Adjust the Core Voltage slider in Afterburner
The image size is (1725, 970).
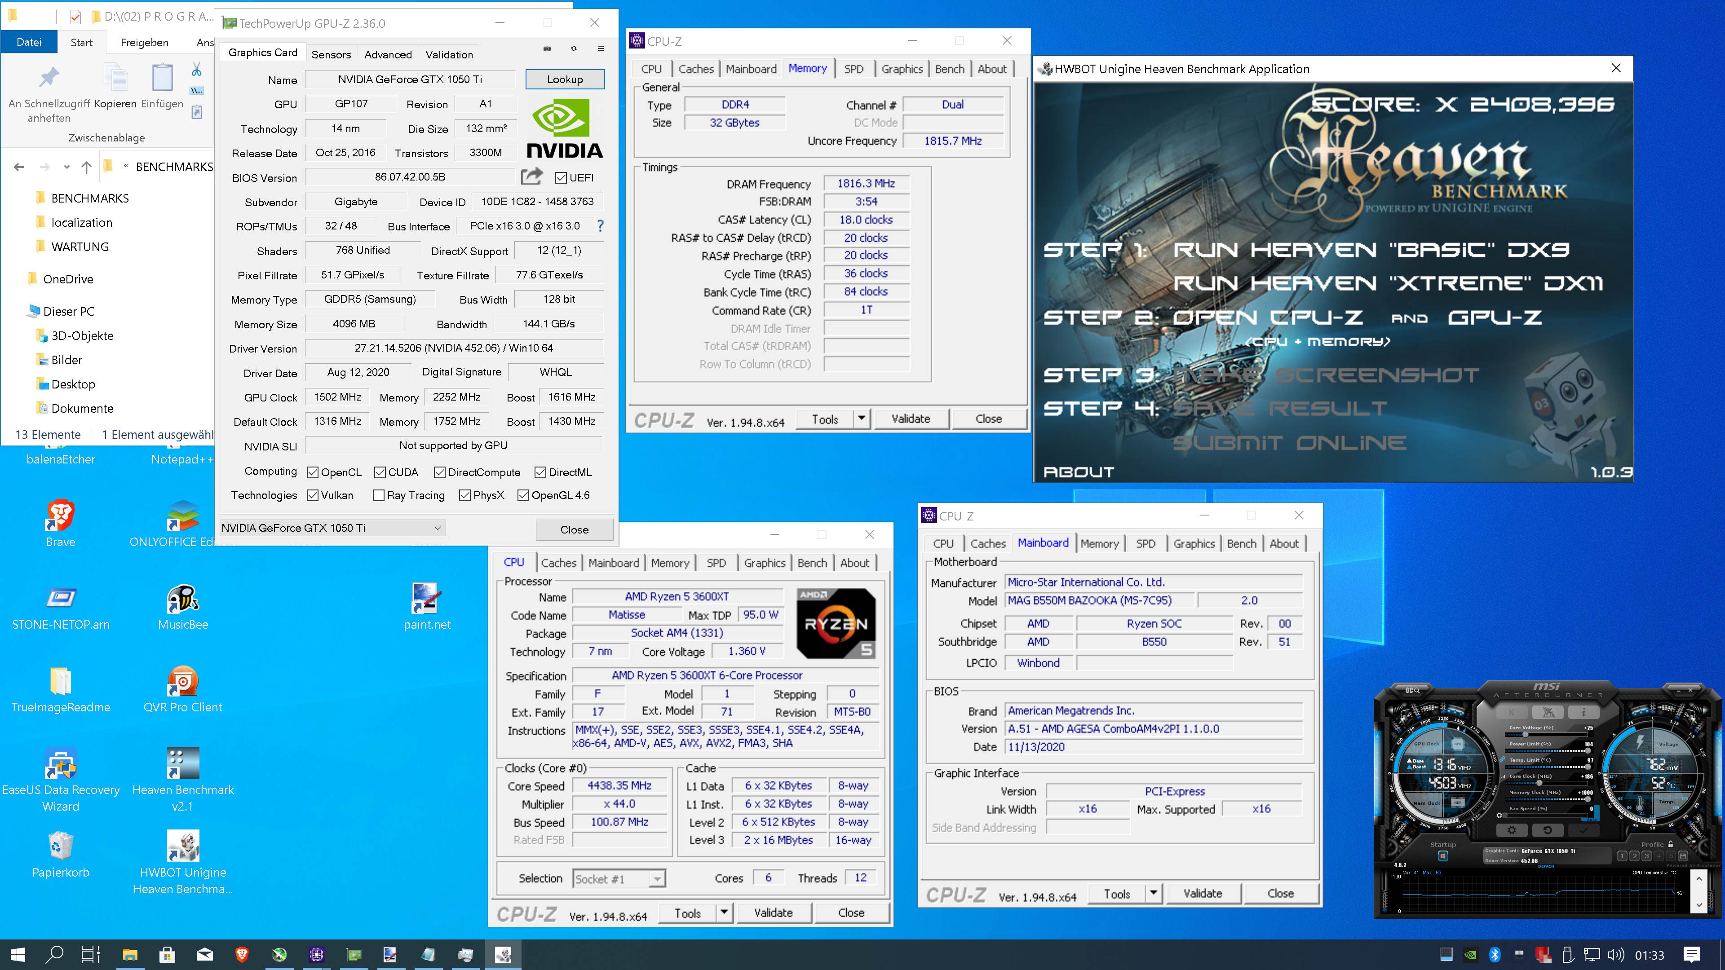coord(1547,735)
